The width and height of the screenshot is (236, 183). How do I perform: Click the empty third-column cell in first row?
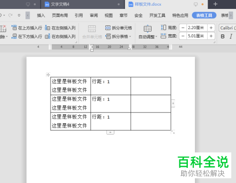[x=151, y=86]
